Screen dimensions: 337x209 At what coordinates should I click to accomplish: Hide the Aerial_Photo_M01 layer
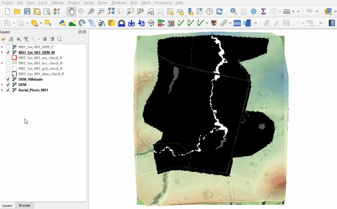8,90
